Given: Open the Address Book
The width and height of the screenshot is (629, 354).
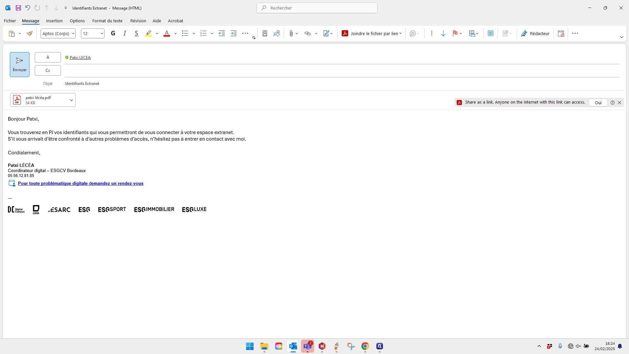Looking at the screenshot, I should pos(265,33).
